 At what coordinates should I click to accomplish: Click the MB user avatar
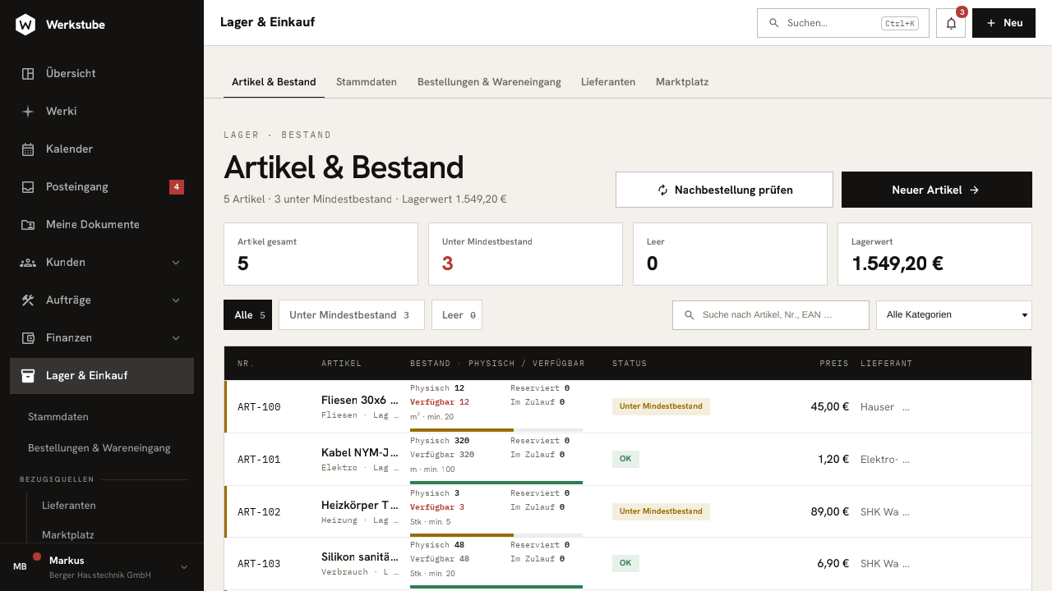(x=20, y=566)
